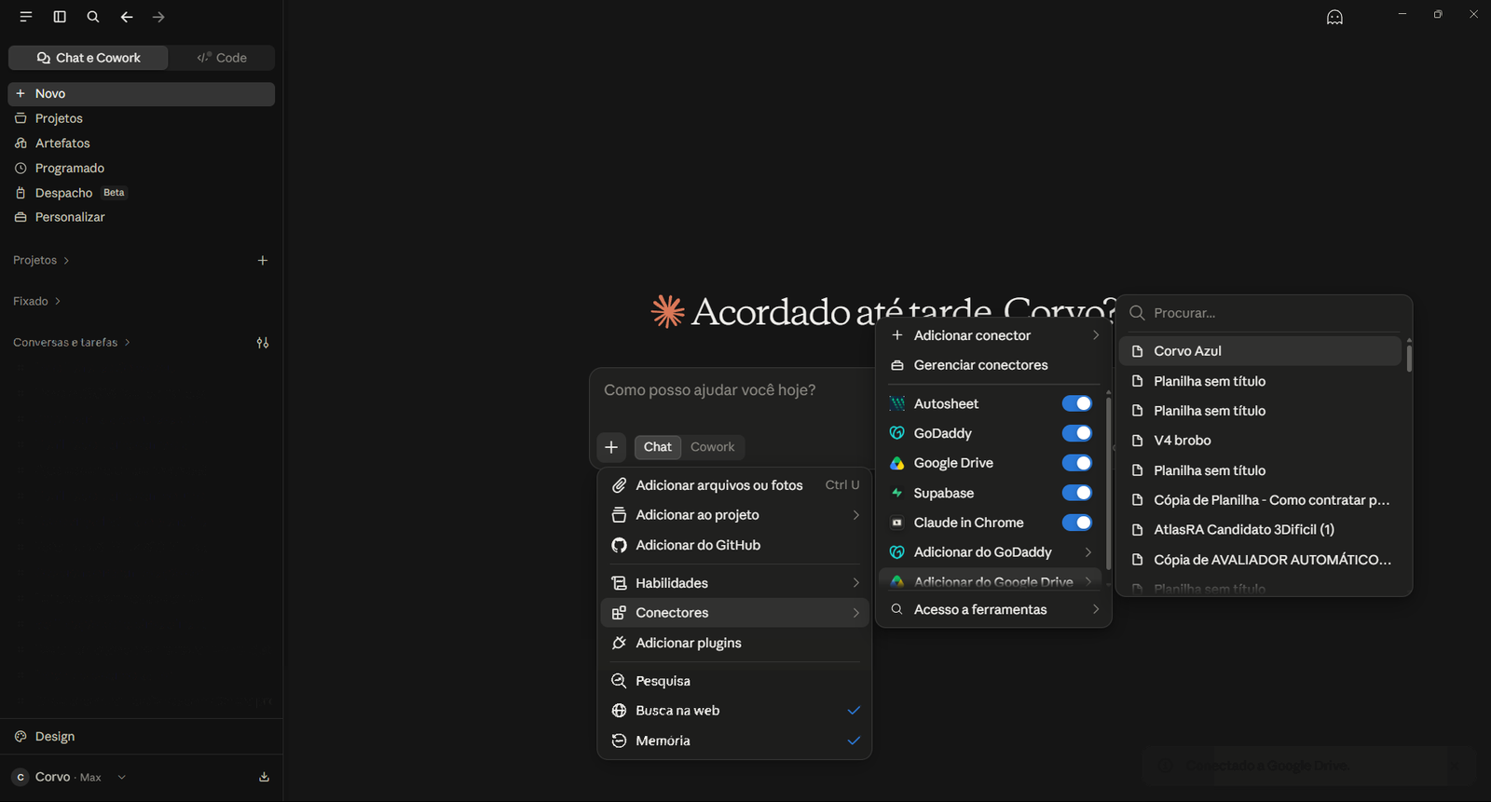Viewport: 1491px width, 802px height.
Task: Open the hamburger menu icon
Action: click(x=26, y=17)
